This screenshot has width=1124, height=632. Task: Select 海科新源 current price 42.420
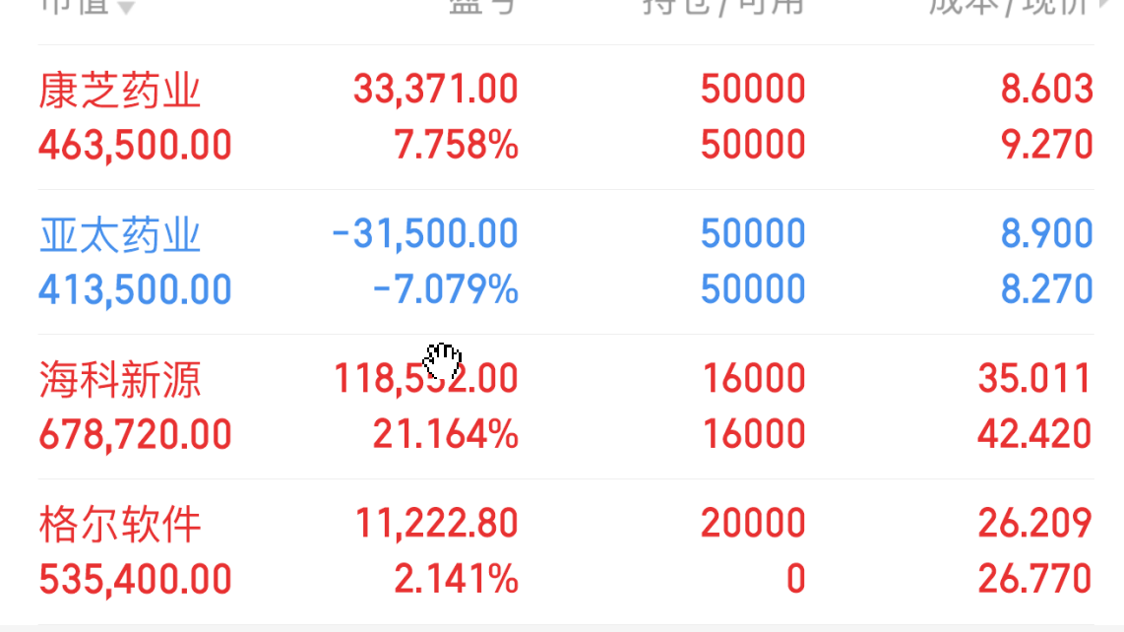(1034, 434)
